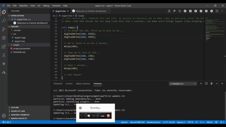Switch to the Problems panel tab
Image resolution: width=226 pixels, height=127 pixels.
coord(58,84)
